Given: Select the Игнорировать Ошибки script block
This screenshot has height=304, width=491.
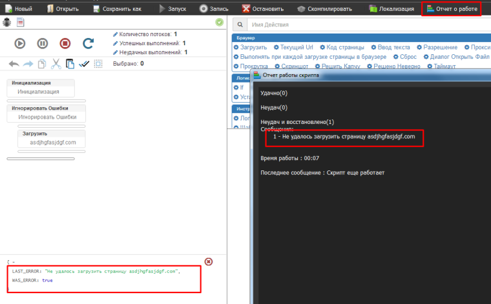Looking at the screenshot, I should [x=48, y=113].
